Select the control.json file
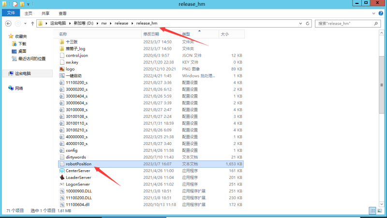 (76, 56)
